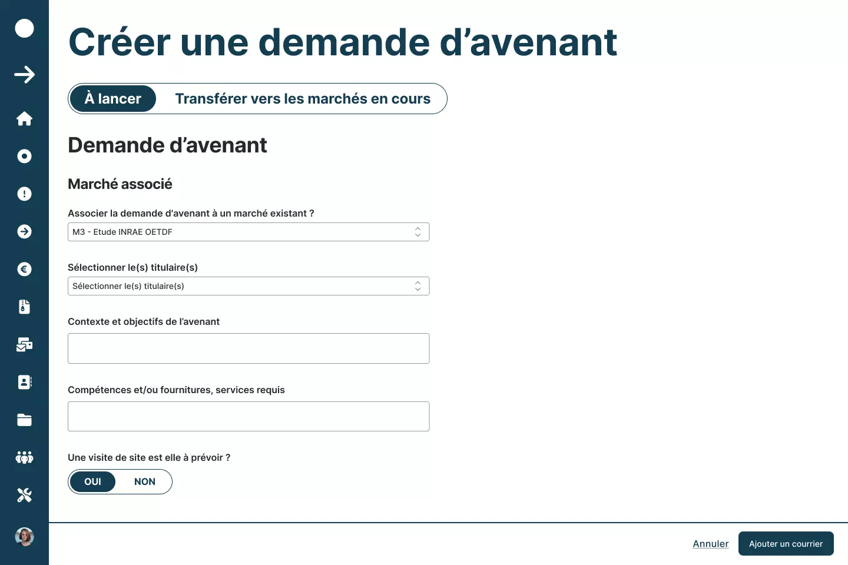
Task: Open the marché existant dropdown
Action: [x=248, y=232]
